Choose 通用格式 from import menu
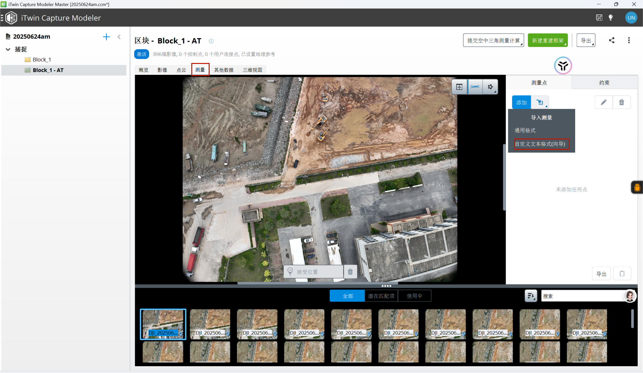 point(525,130)
